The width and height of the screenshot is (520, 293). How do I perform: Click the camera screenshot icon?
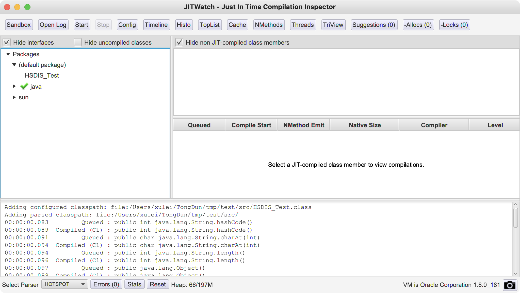coord(510,285)
